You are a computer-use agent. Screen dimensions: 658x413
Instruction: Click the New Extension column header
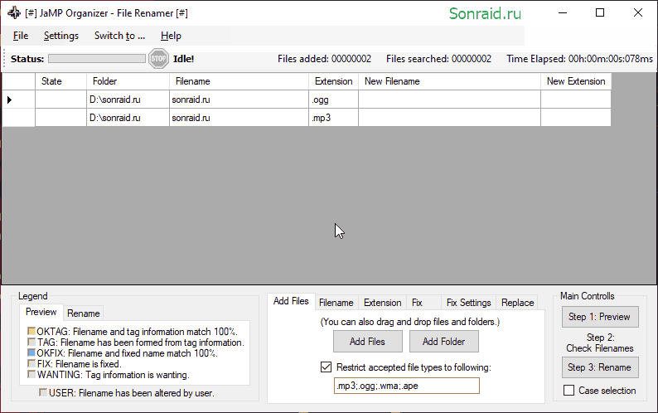576,81
